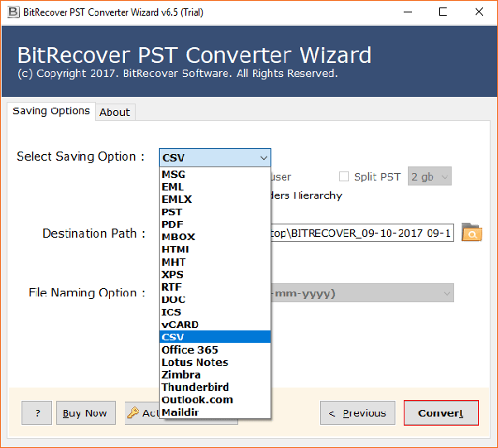Select DOC as saving option
This screenshot has height=448, width=498.
(x=215, y=300)
